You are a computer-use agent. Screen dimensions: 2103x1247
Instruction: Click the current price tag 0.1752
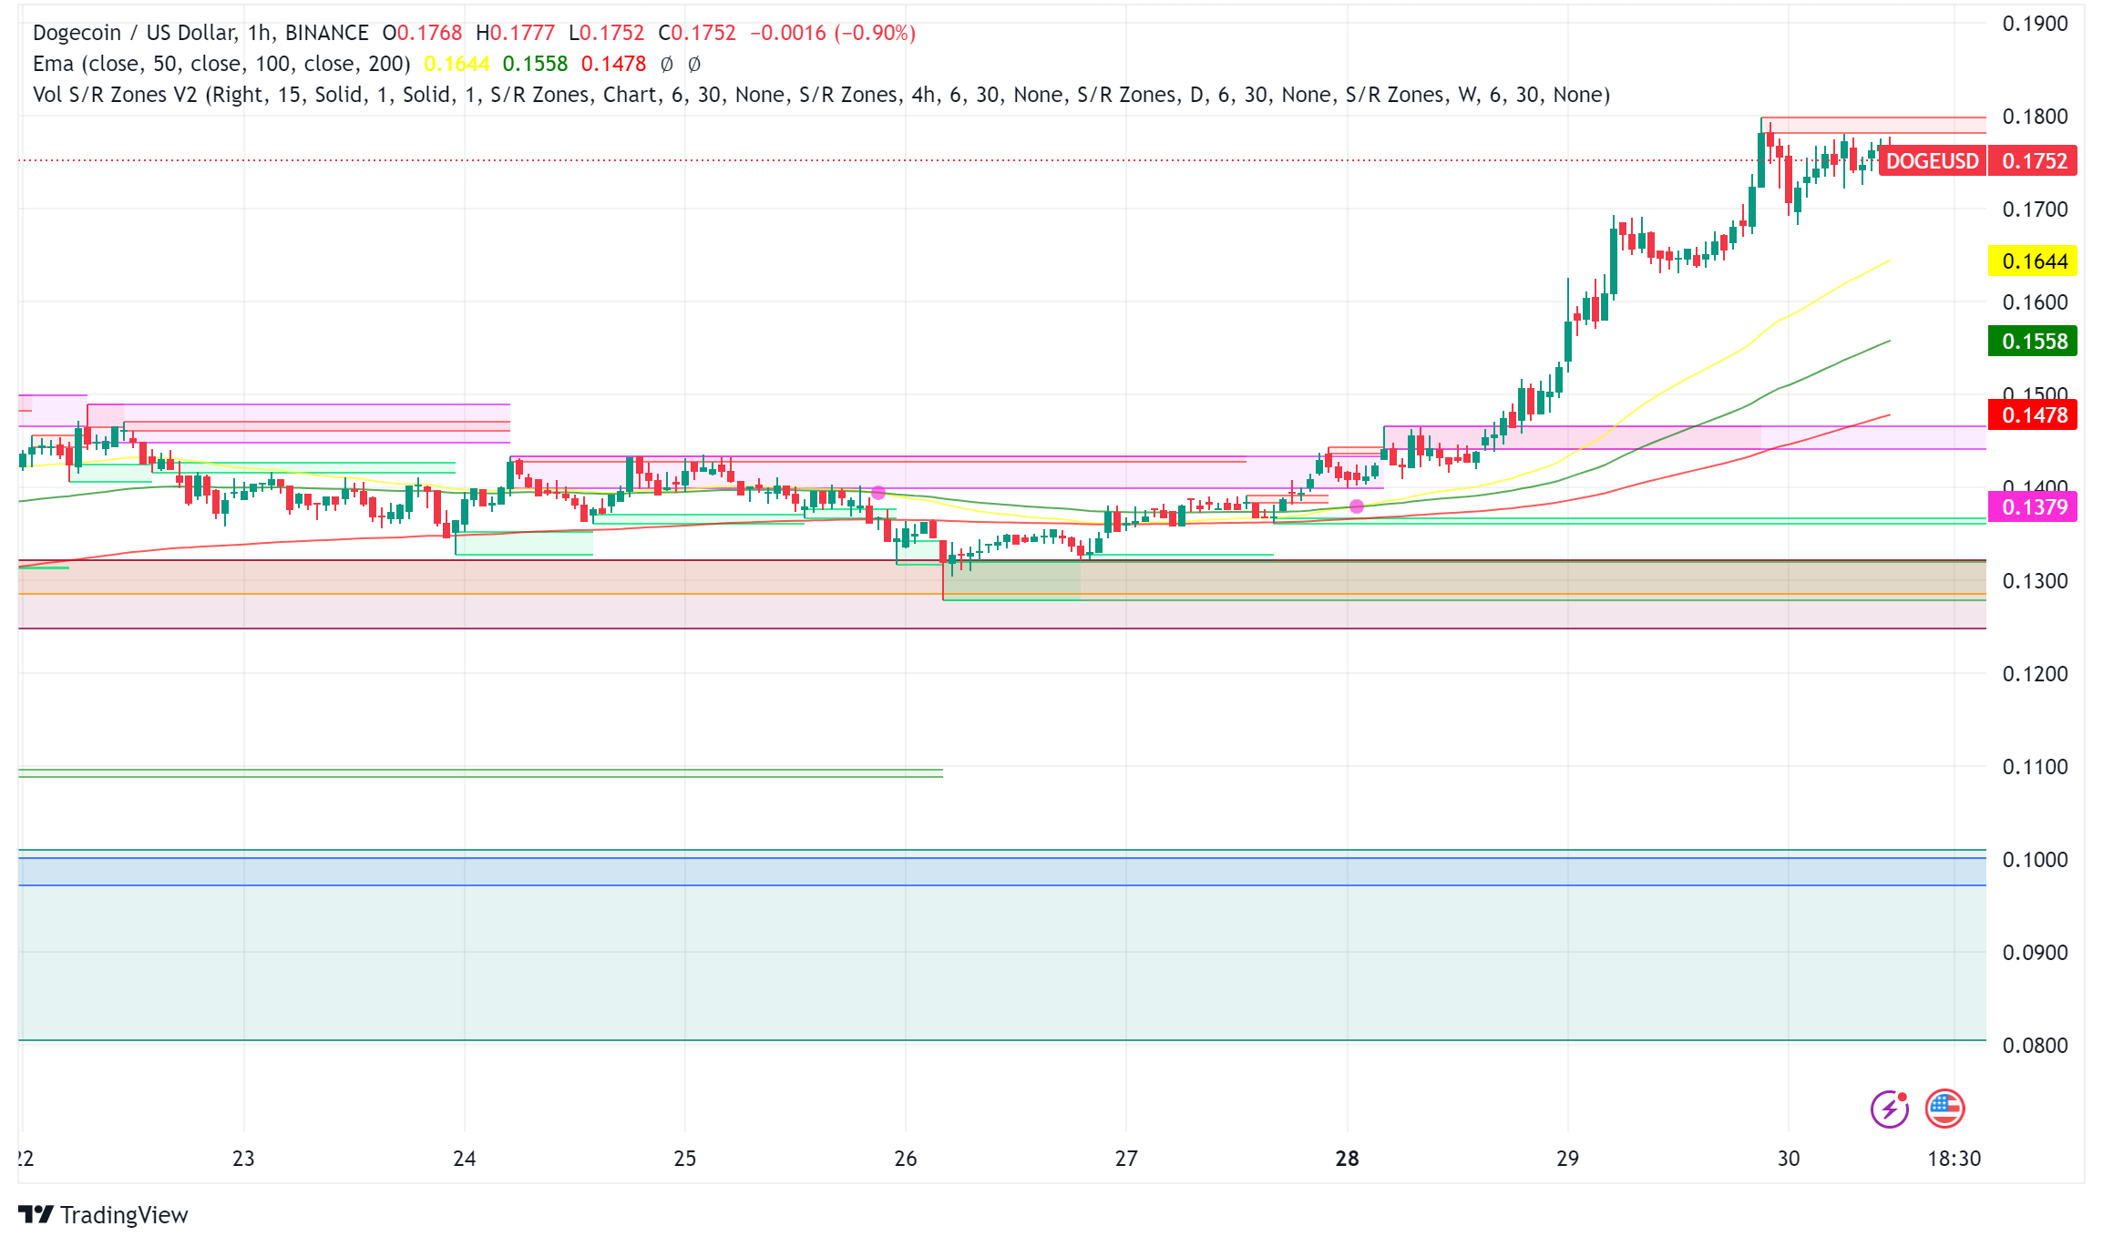click(x=2034, y=161)
